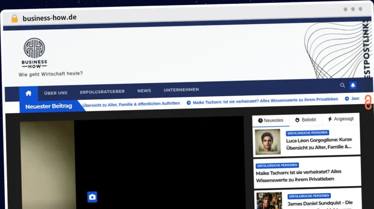
Task: Click the Luca Léon Gorgoglione portrait thumbnail
Action: 268,142
